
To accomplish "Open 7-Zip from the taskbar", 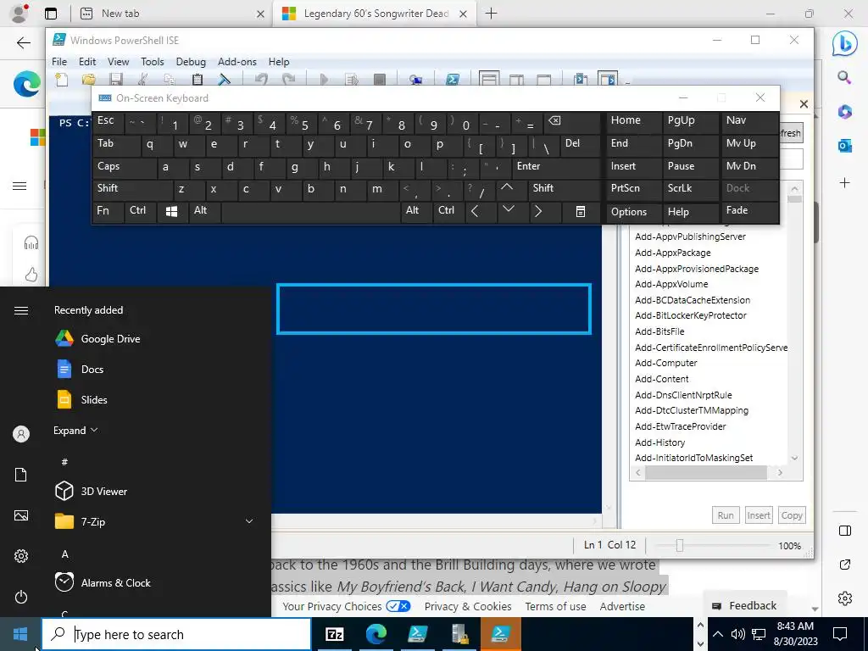I will (335, 634).
